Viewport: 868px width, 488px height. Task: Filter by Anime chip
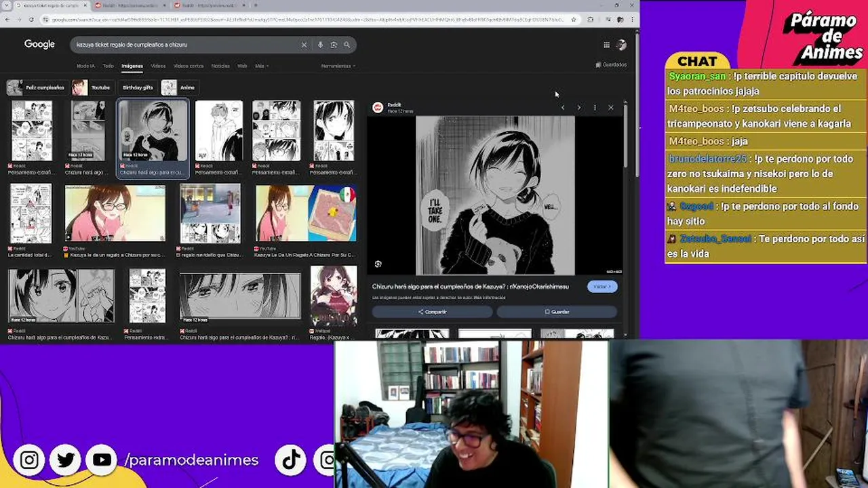click(x=180, y=87)
